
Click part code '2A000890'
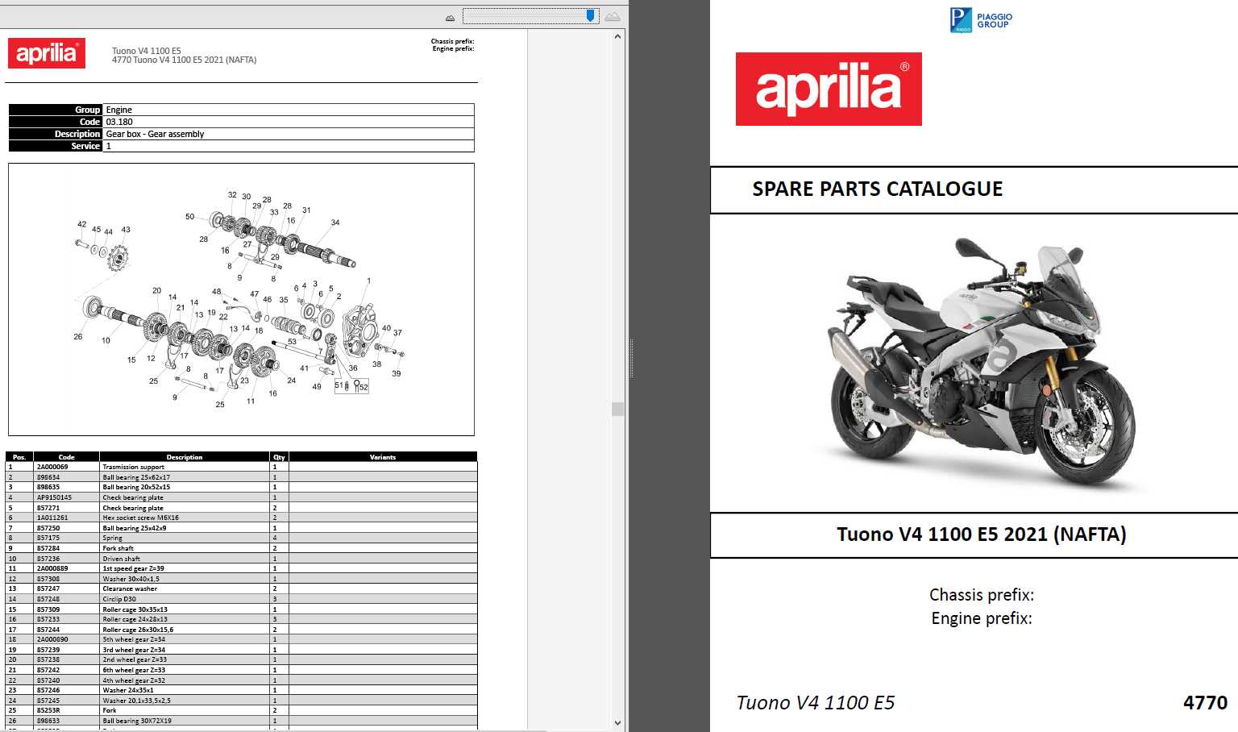tap(52, 639)
